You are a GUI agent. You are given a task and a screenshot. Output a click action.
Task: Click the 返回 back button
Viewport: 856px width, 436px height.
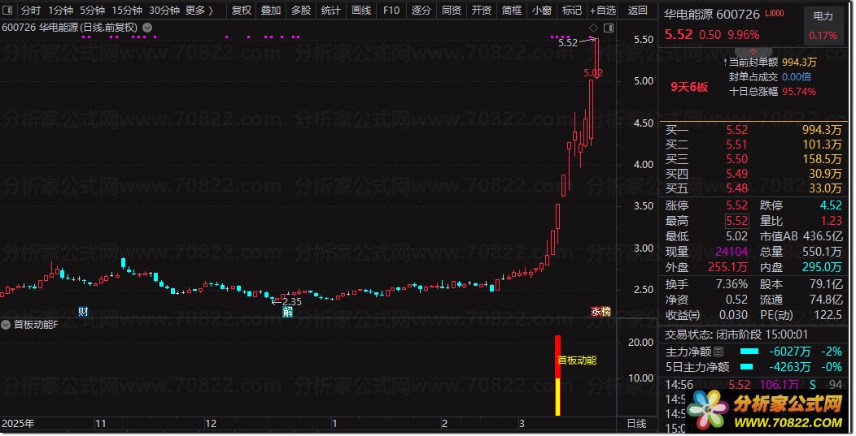click(637, 11)
